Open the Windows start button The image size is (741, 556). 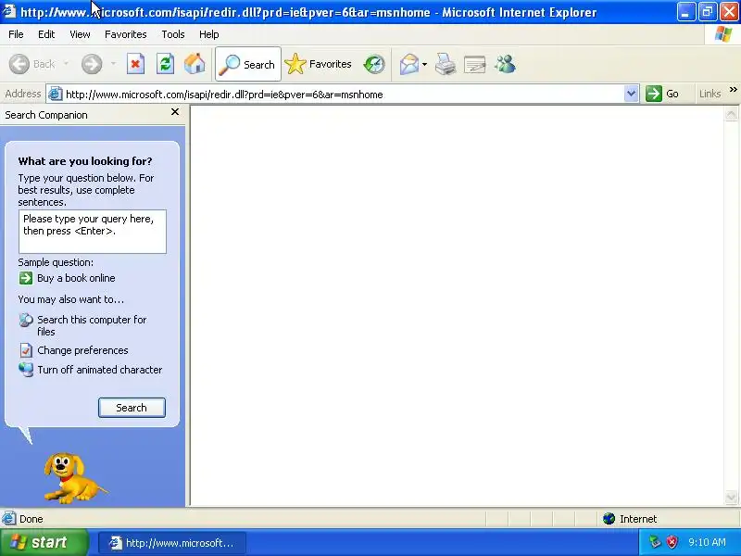pos(44,542)
